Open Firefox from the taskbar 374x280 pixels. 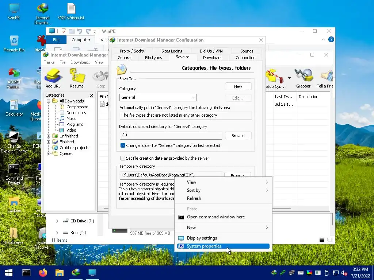(43, 273)
